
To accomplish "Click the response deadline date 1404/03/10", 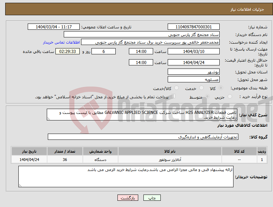I will tap(193, 51).
